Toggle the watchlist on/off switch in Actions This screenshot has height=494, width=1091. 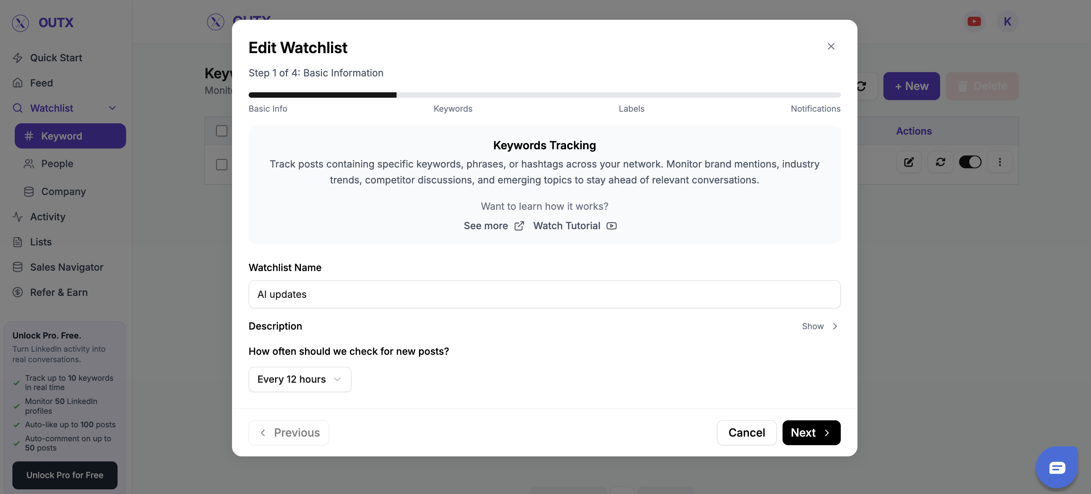[x=970, y=162]
